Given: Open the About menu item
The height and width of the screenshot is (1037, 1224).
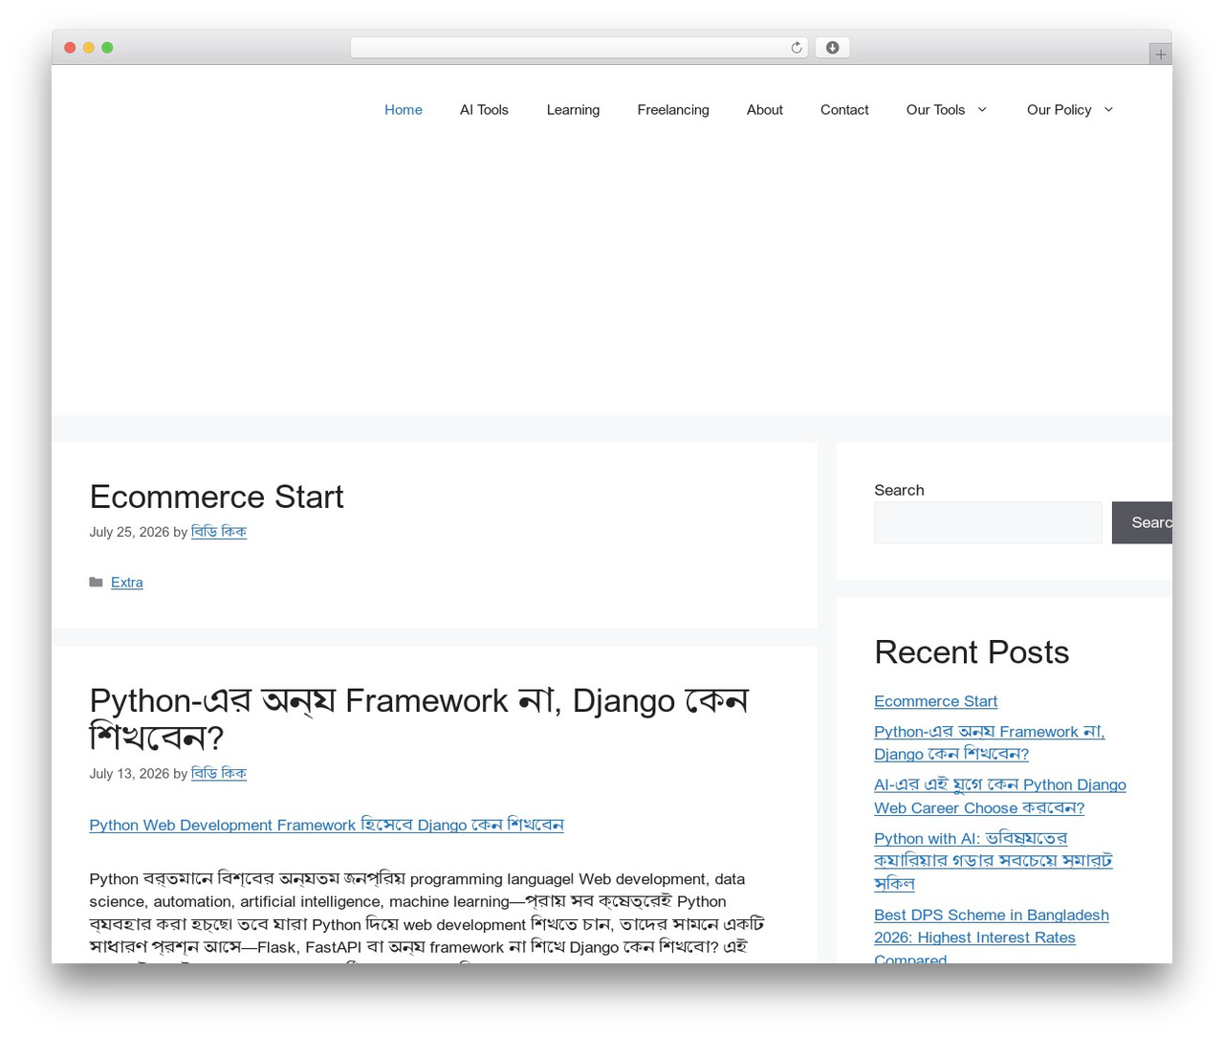Looking at the screenshot, I should [765, 110].
